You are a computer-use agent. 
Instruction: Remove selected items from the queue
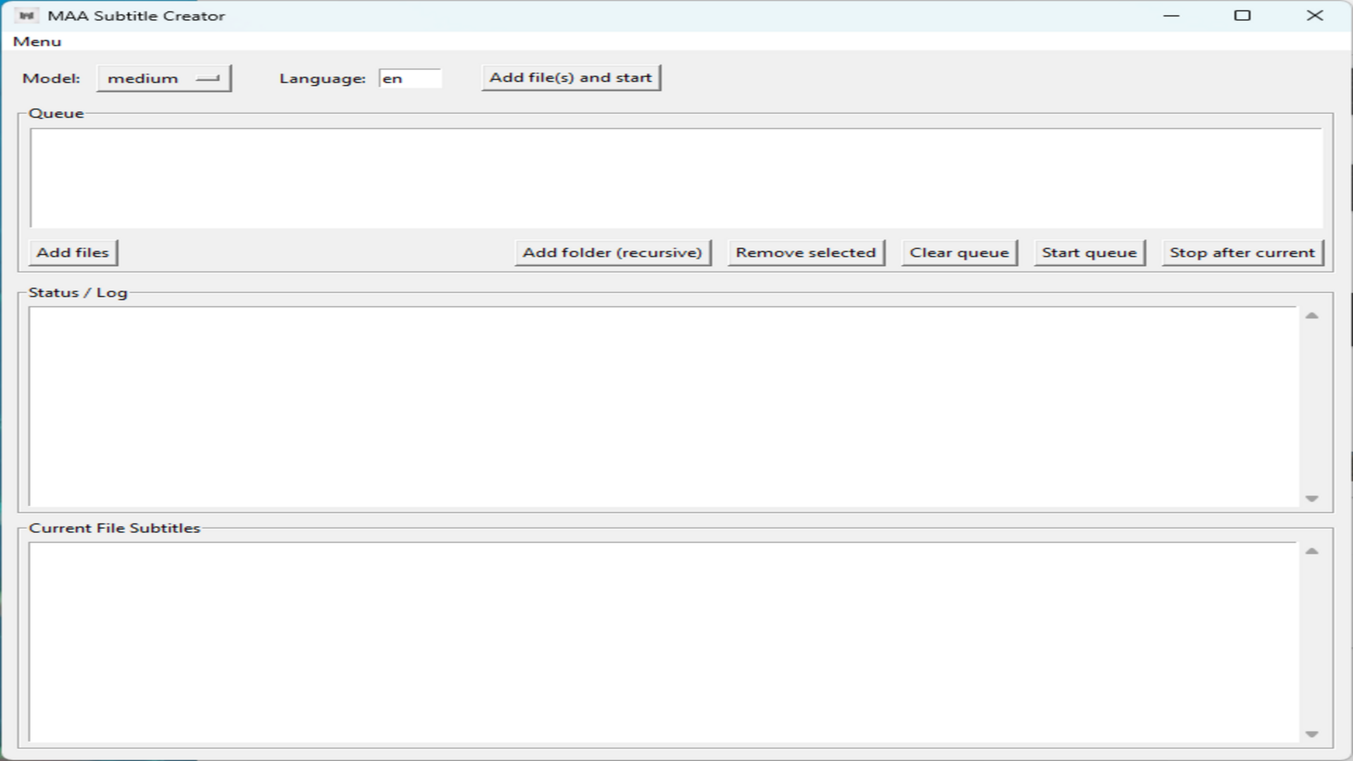click(805, 252)
